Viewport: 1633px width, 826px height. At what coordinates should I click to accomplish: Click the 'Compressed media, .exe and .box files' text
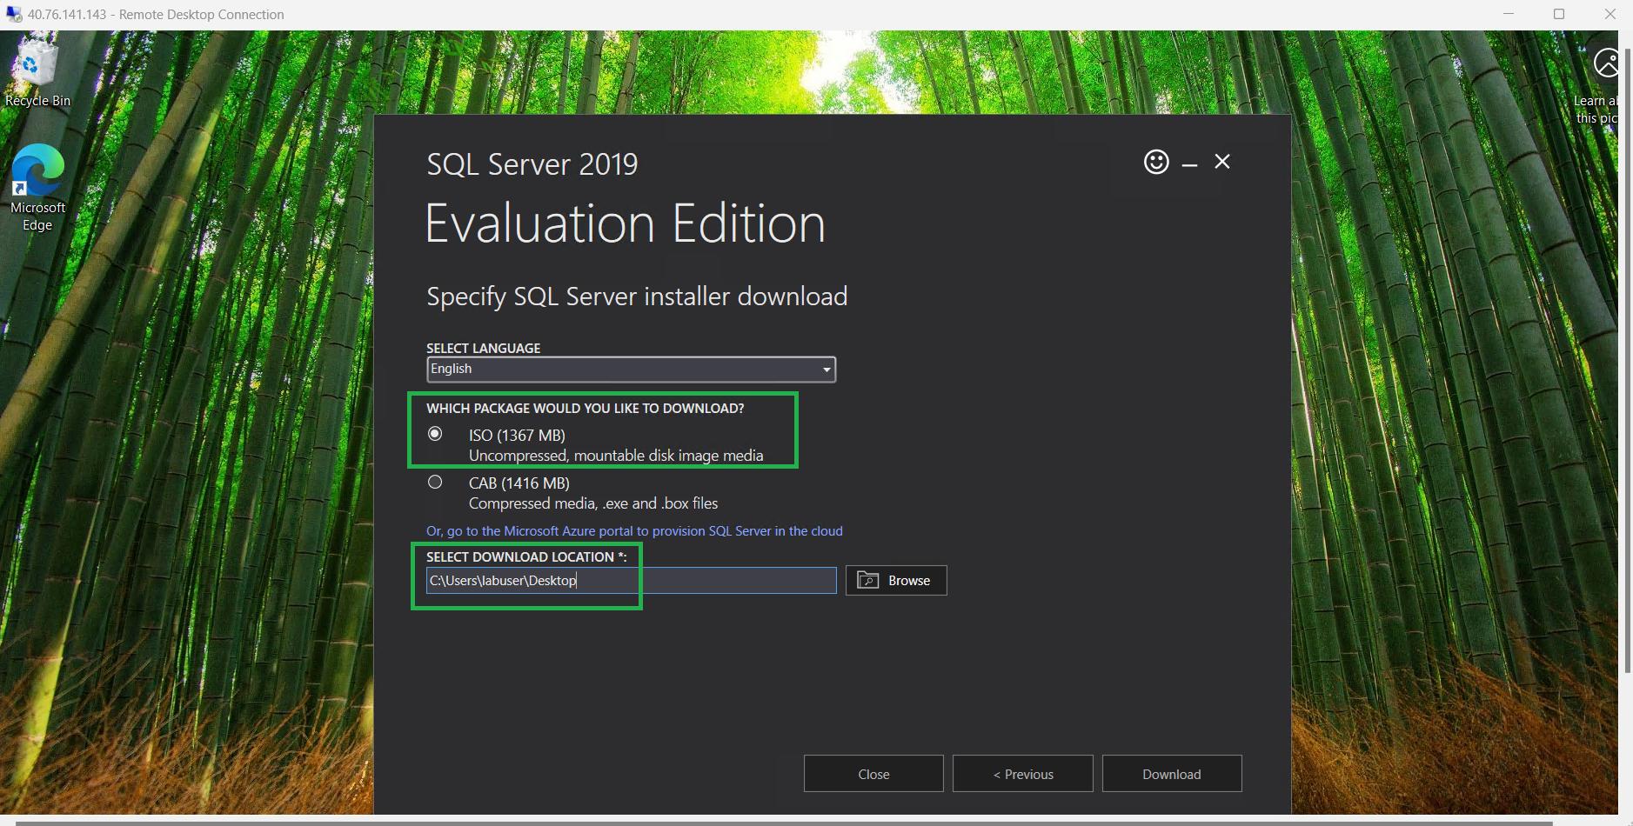[593, 503]
